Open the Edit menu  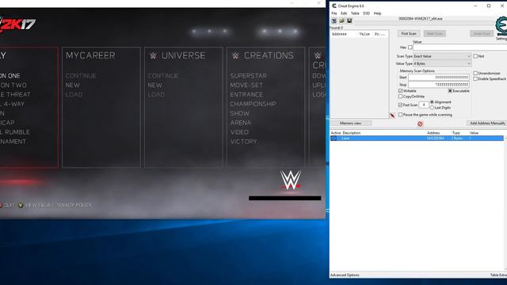[x=344, y=13]
